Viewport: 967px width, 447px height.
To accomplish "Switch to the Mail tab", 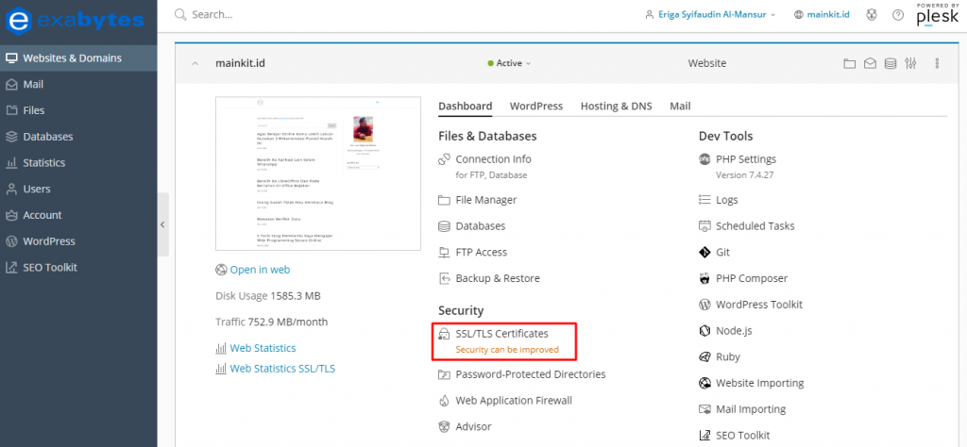I will (680, 106).
